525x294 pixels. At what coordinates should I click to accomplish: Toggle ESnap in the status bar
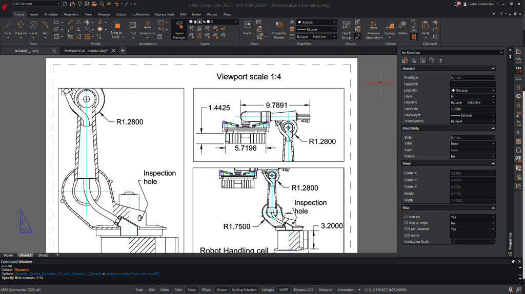(192, 290)
